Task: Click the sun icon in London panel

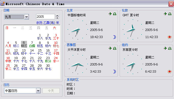Action: coord(170,37)
